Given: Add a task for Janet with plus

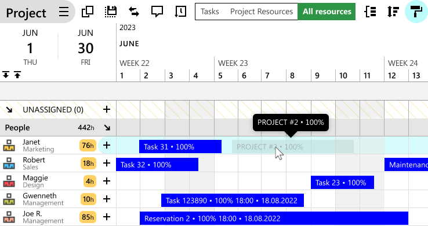Looking at the screenshot, I should coord(107,145).
